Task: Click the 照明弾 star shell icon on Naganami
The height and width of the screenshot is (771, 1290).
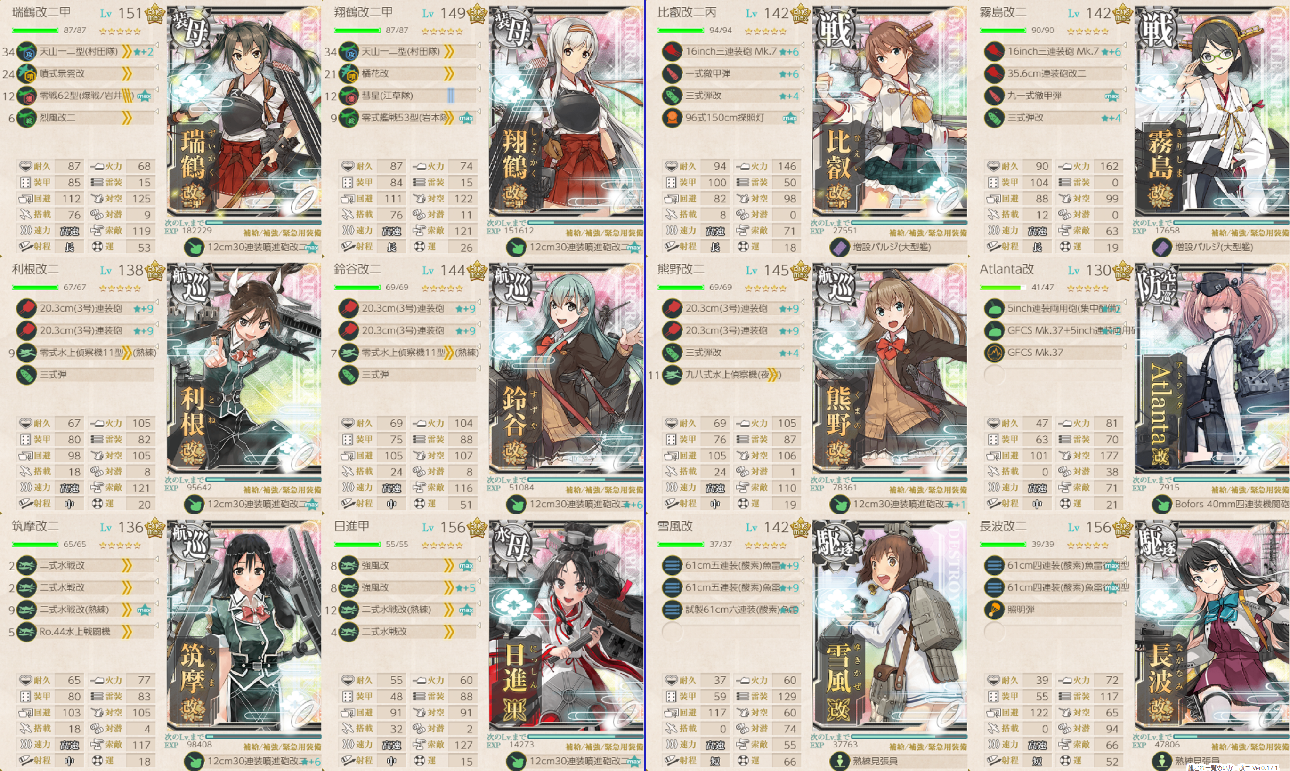Action: pos(994,610)
